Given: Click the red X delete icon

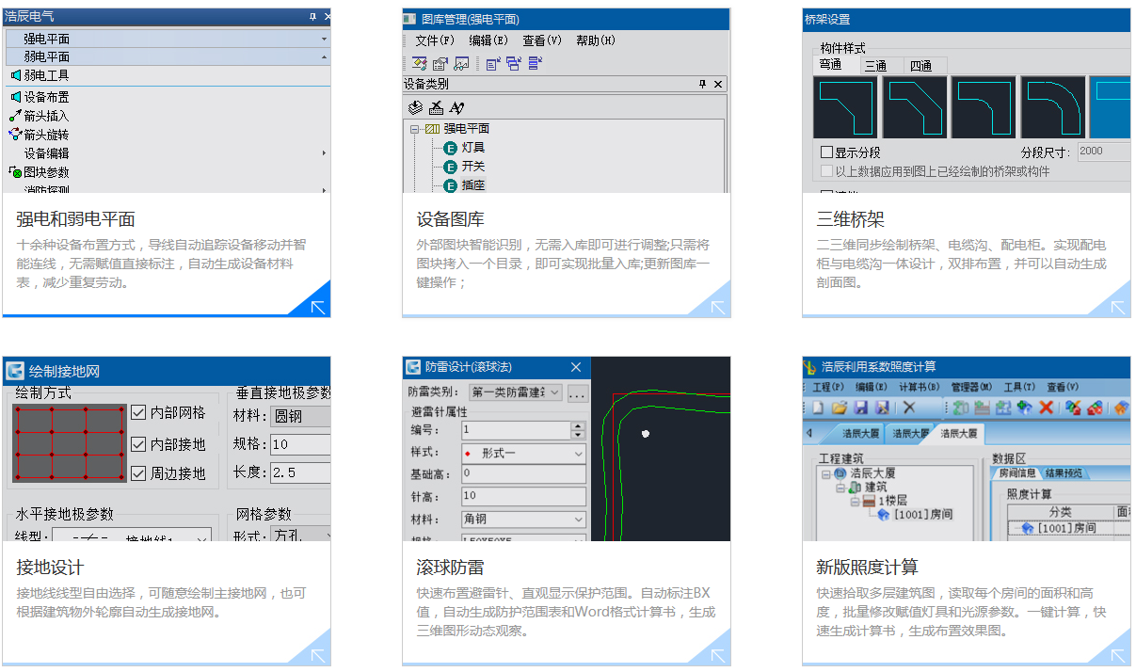Looking at the screenshot, I should (1046, 408).
